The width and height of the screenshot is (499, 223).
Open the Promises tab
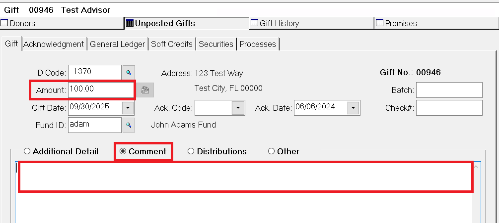(436, 23)
